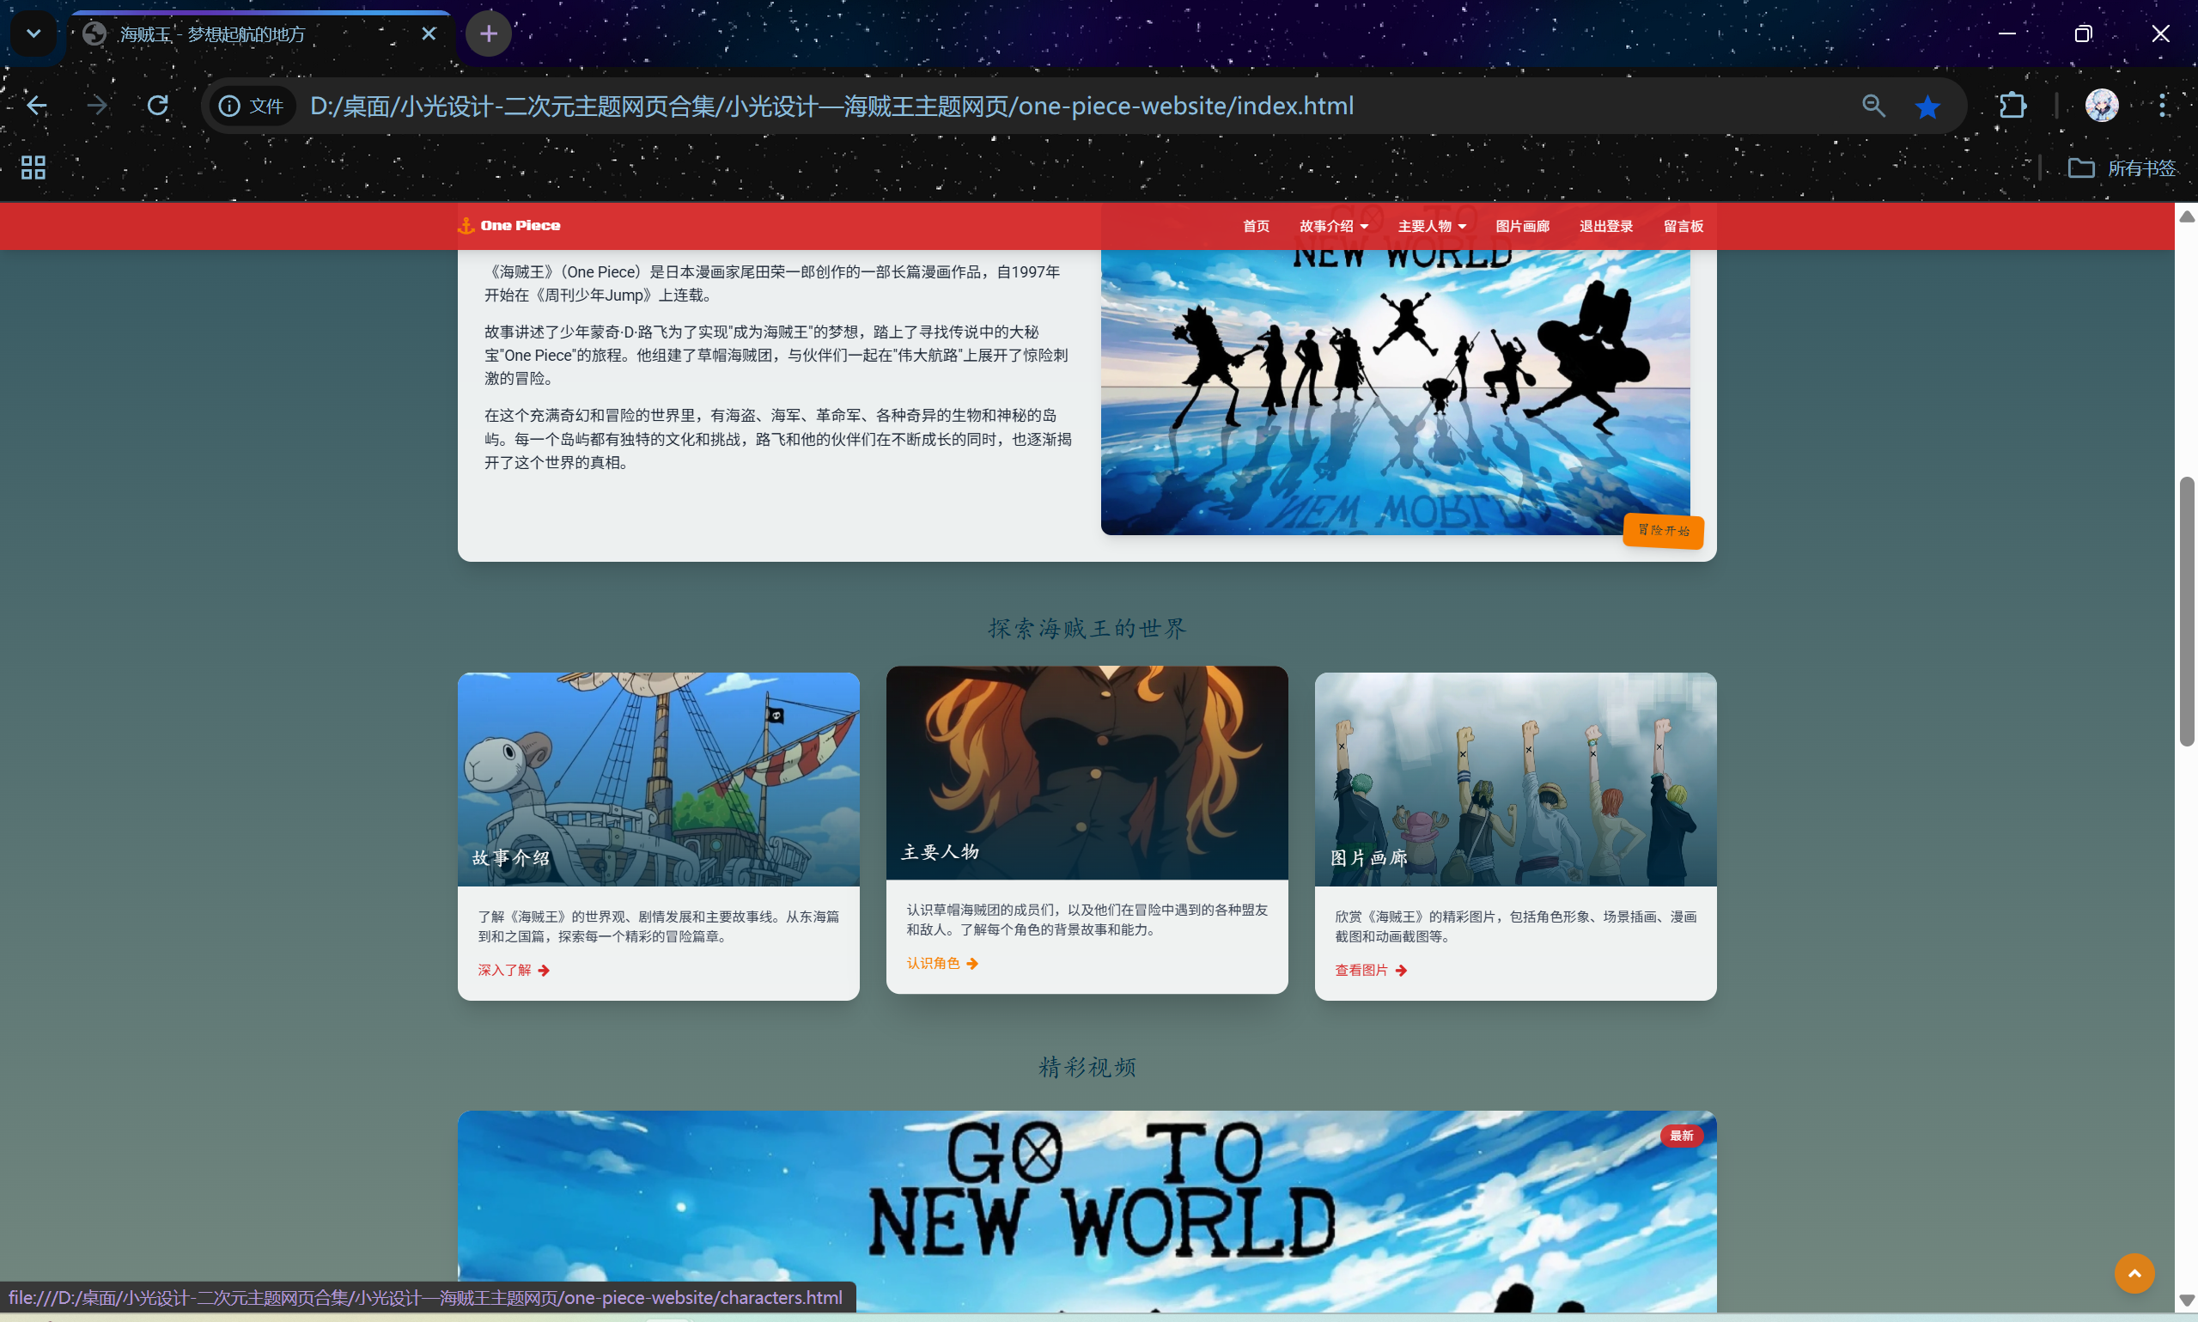Image resolution: width=2198 pixels, height=1322 pixels.
Task: Click the 探索海贼王的世界 heading
Action: click(x=1087, y=628)
